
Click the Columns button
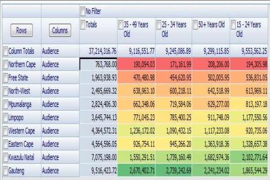pos(60,30)
